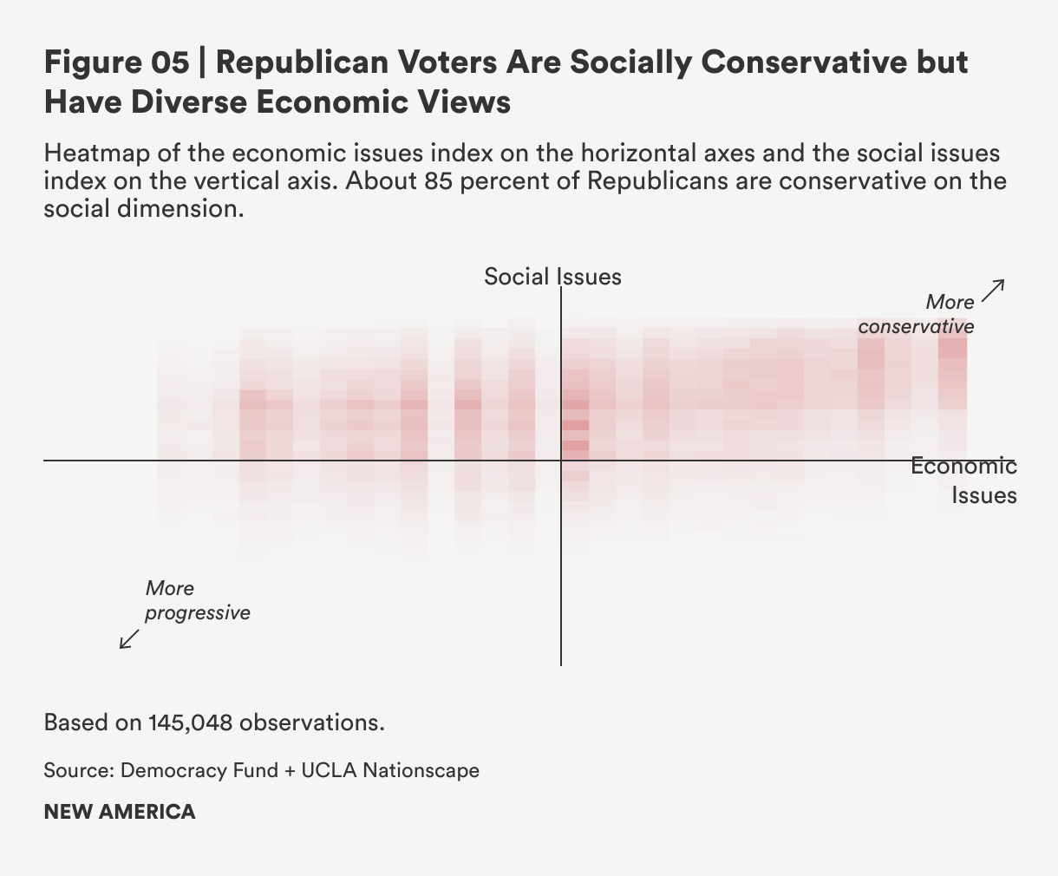Image resolution: width=1058 pixels, height=876 pixels.
Task: Click the left end of the horizontal axis
Action: pos(46,461)
